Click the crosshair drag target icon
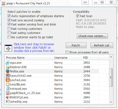The image size is (118, 109). 8,48
